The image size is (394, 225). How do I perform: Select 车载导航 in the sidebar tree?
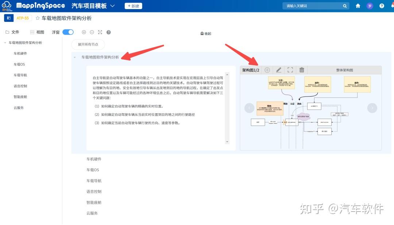tap(20, 75)
